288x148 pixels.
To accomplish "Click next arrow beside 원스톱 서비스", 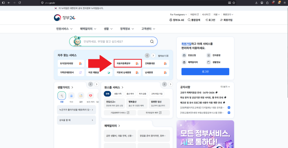I will pos(171,84).
